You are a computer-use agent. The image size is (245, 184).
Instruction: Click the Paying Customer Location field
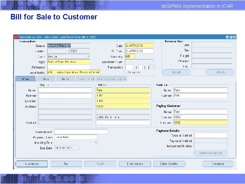coord(201,123)
